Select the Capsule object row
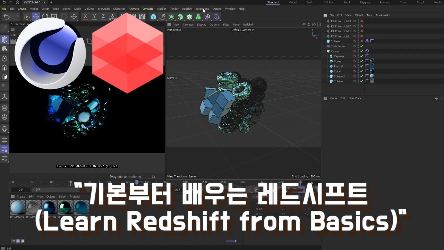 [339, 56]
